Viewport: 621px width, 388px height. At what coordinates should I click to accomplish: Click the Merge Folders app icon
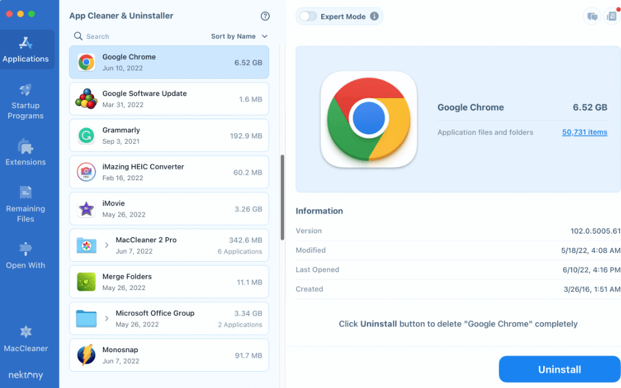tap(86, 282)
